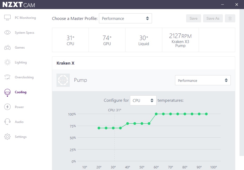Click the Audio headset icon
Viewport: 244px width, 170px height.
click(x=7, y=122)
